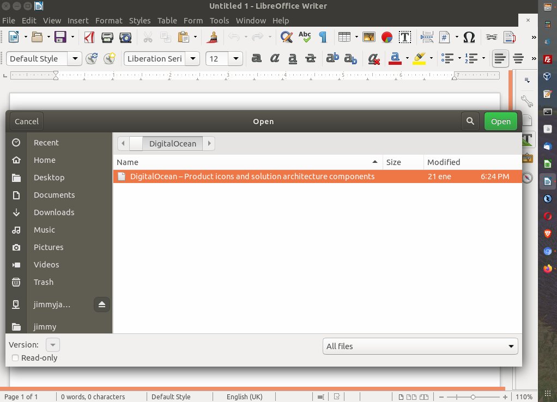Toggle Superscript formatting
The width and height of the screenshot is (557, 402).
click(332, 58)
